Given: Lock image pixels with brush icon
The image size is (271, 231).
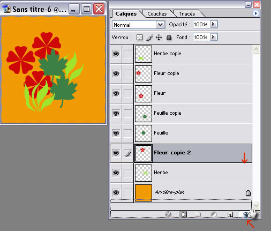Looking at the screenshot, I should (149, 38).
